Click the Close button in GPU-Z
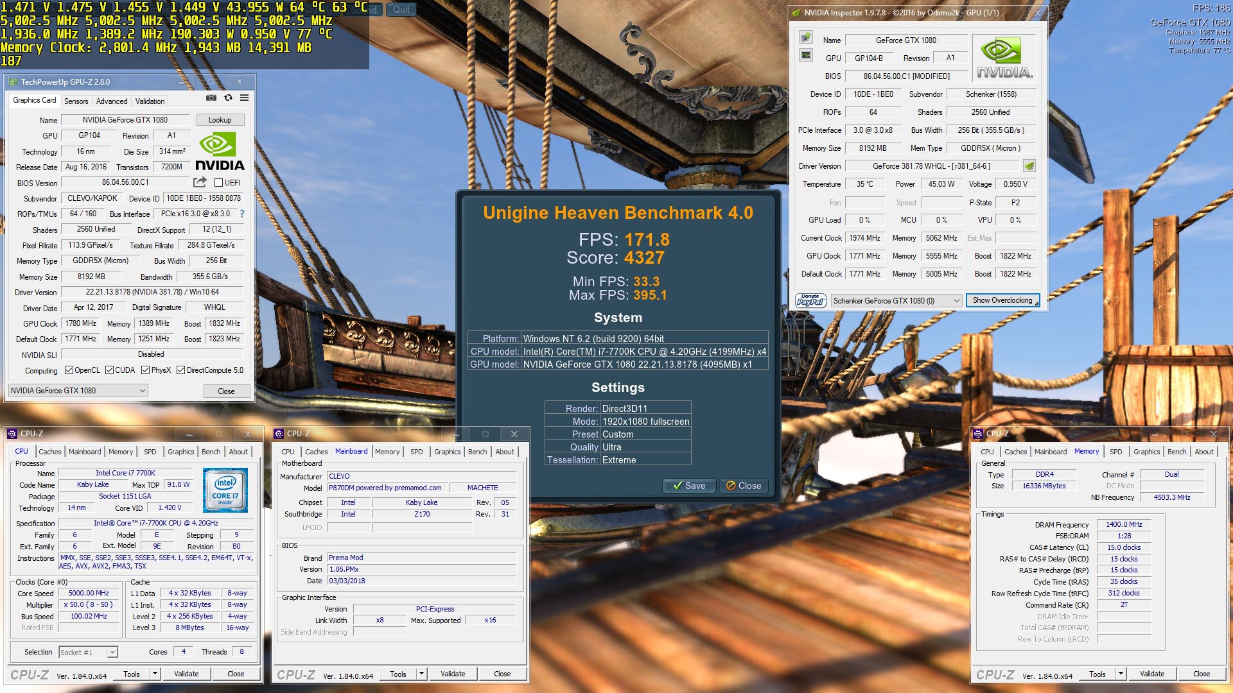 226,391
